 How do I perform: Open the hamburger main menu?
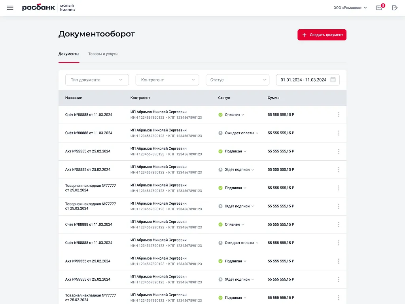tap(10, 8)
